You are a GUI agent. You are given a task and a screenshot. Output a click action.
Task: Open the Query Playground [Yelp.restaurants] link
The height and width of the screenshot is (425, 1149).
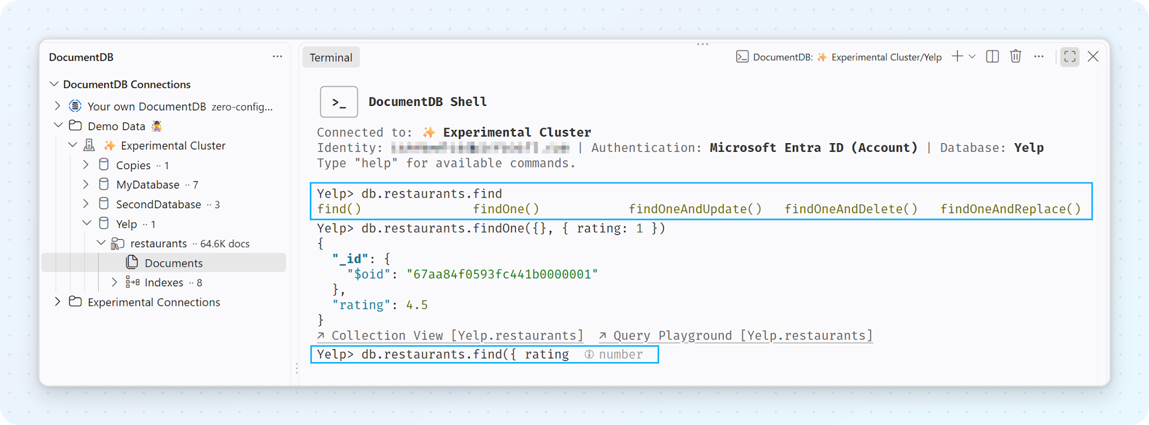click(736, 336)
